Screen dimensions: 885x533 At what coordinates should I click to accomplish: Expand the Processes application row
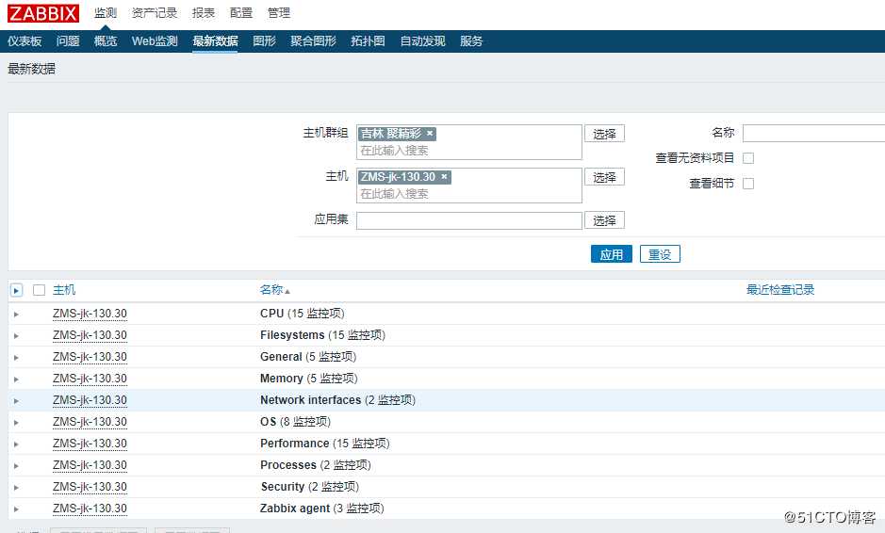coord(16,466)
